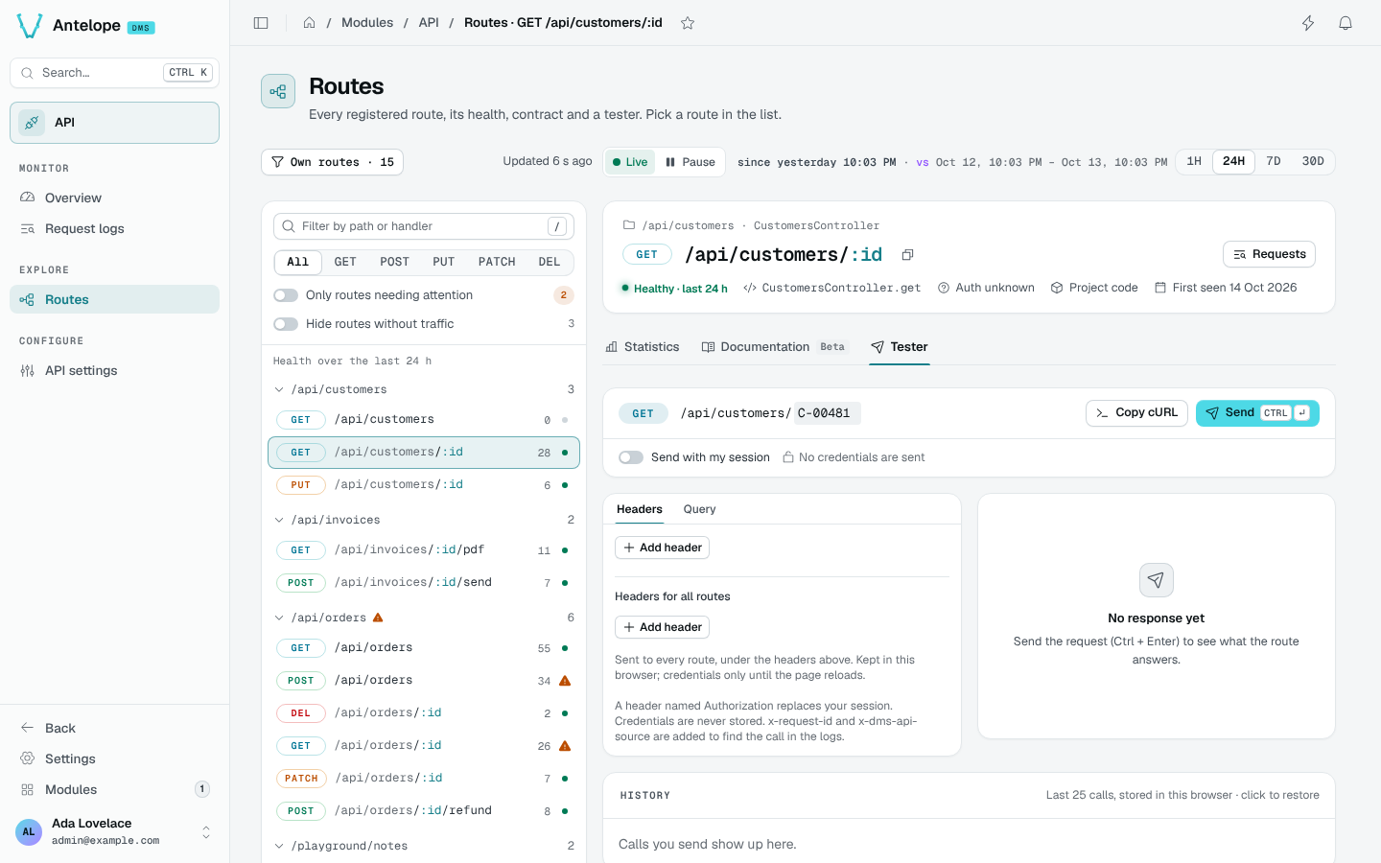Copy route path next to /api/customers/:id heading
This screenshot has width=1381, height=863.
[x=907, y=255]
